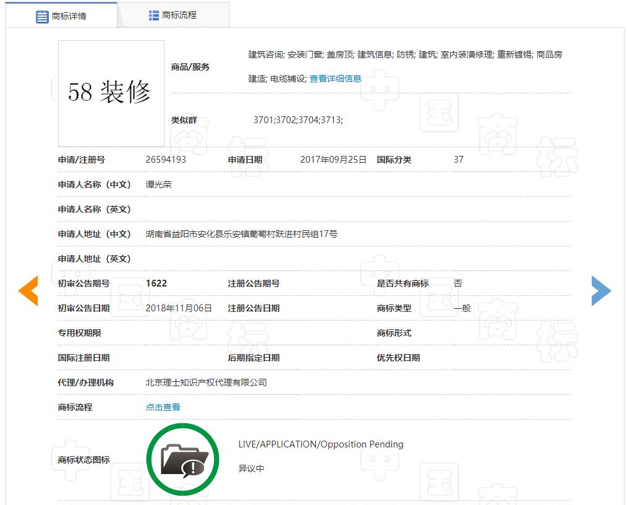Click the 申请人名称（英文） label
The width and height of the screenshot is (627, 505).
(x=95, y=209)
